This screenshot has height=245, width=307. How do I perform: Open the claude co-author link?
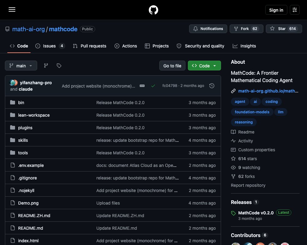(x=26, y=89)
